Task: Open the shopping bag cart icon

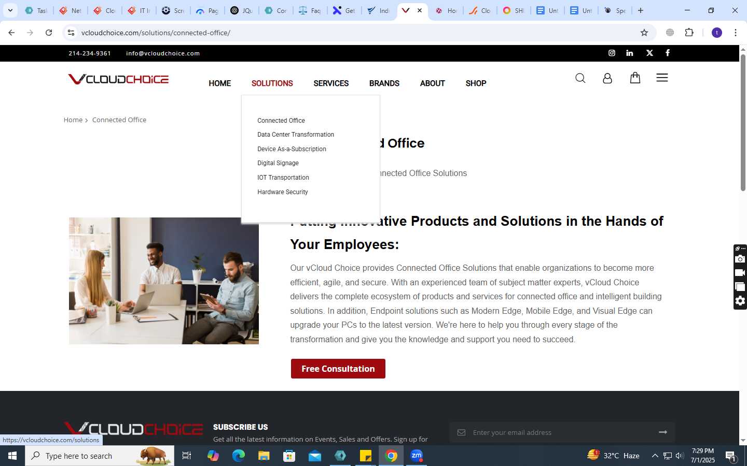Action: [635, 78]
